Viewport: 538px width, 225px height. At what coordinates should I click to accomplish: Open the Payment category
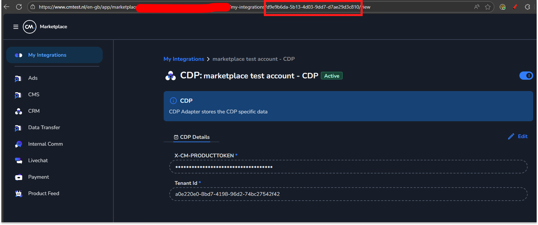(x=38, y=177)
